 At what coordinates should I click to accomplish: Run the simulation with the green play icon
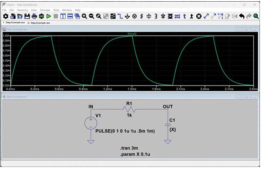tap(49, 16)
